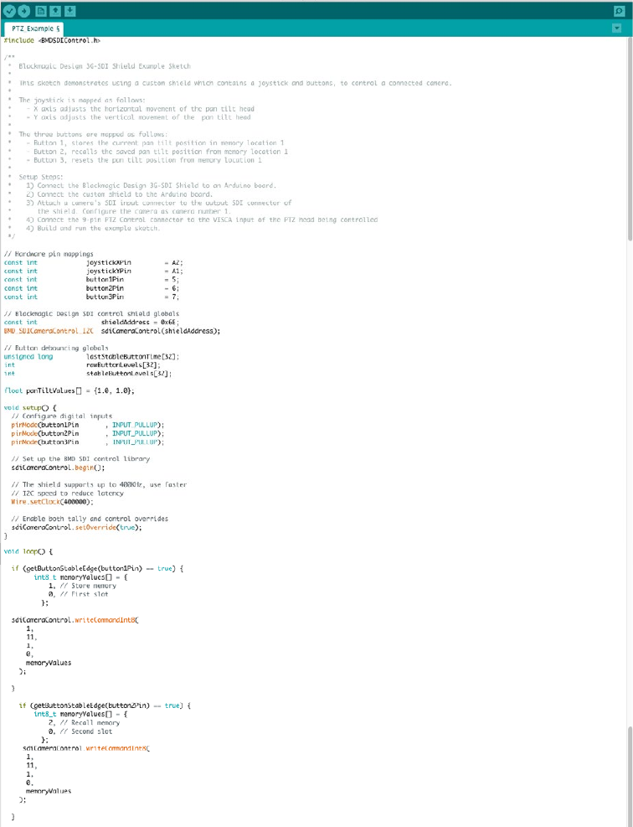The width and height of the screenshot is (633, 827).
Task: Open the tab options dropdown arrow
Action: tap(616, 28)
